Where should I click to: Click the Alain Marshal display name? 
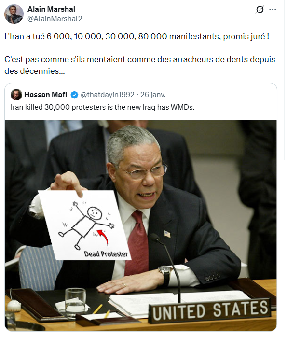click(51, 9)
